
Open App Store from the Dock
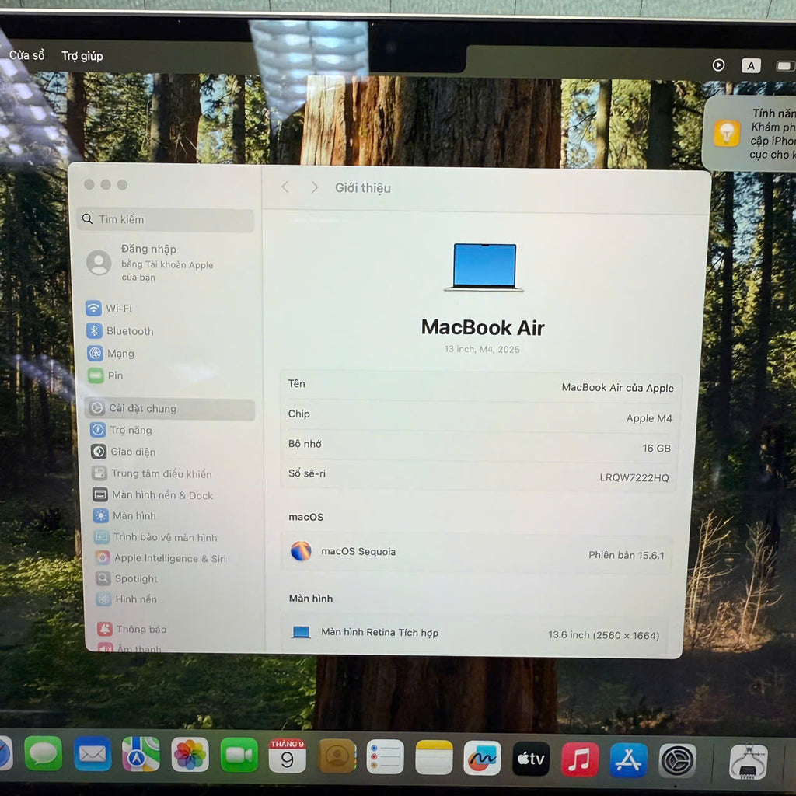pos(628,759)
